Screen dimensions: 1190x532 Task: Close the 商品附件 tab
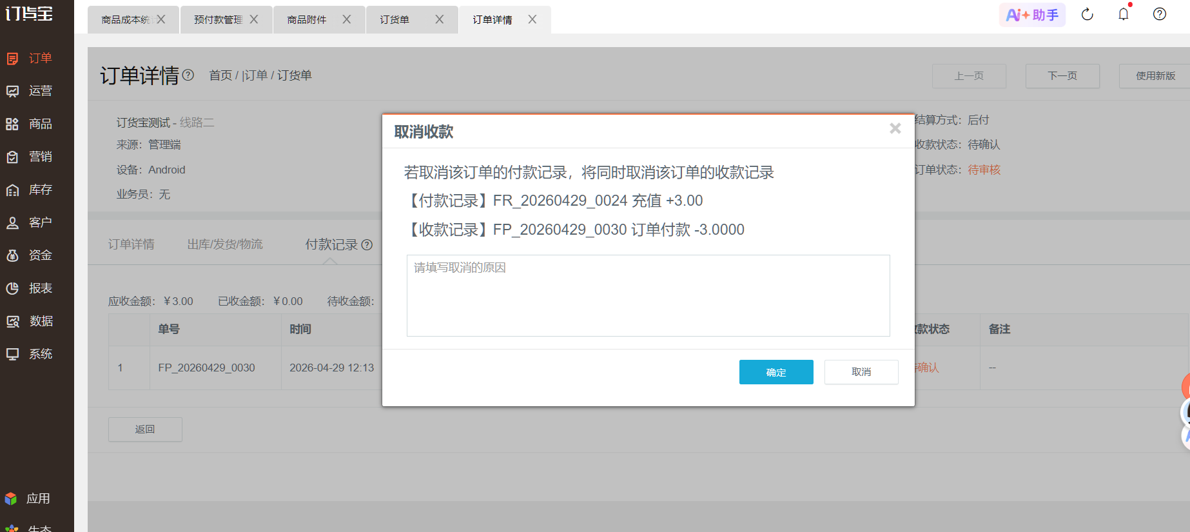pos(347,19)
